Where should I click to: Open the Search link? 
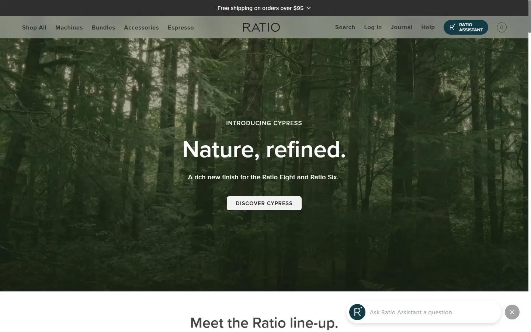coord(345,27)
